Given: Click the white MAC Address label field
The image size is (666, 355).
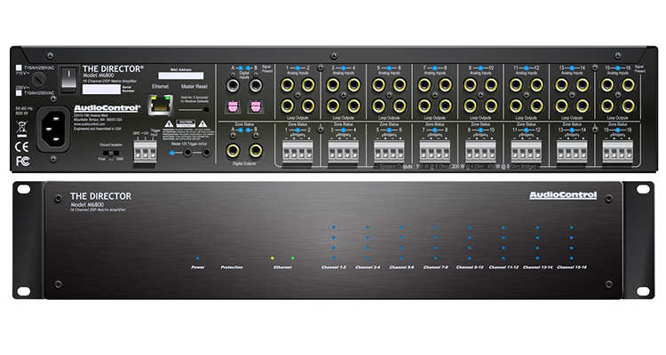Looking at the screenshot, I should 181,75.
